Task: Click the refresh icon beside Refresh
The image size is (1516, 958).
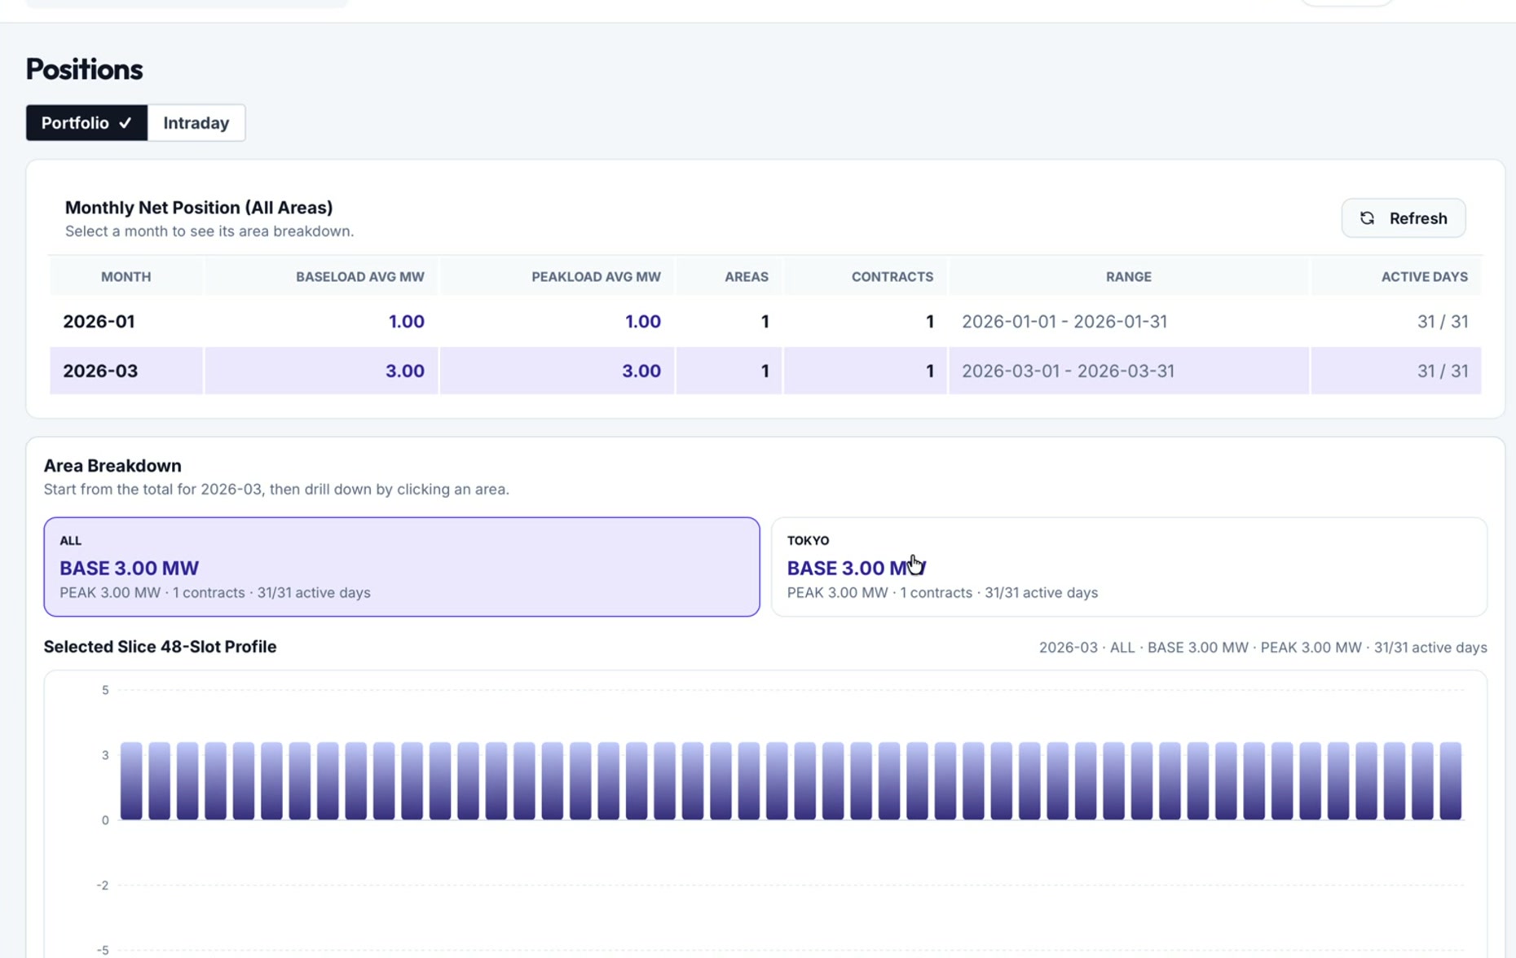Action: point(1368,218)
